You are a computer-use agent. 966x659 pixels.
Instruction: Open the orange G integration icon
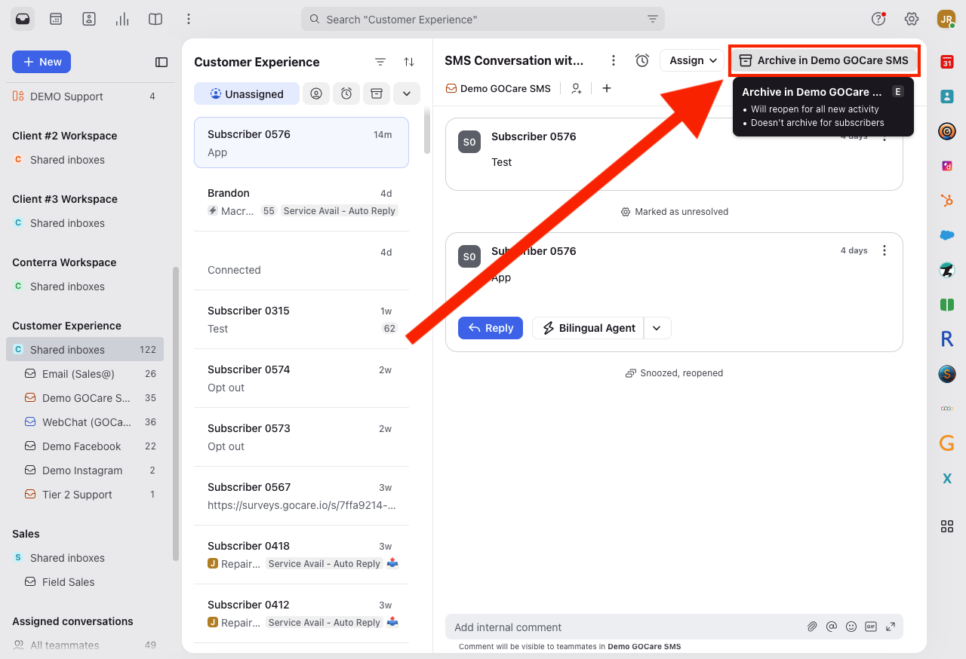(x=946, y=443)
